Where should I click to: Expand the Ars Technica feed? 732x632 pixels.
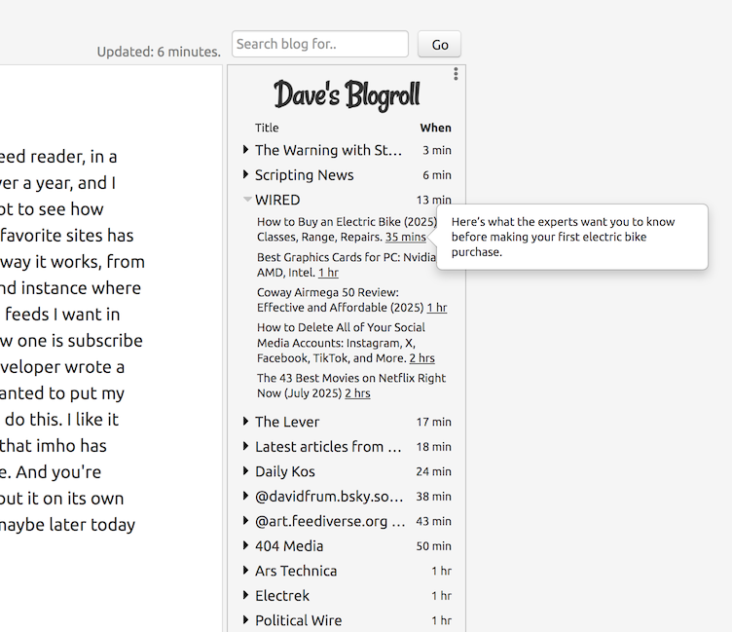245,570
